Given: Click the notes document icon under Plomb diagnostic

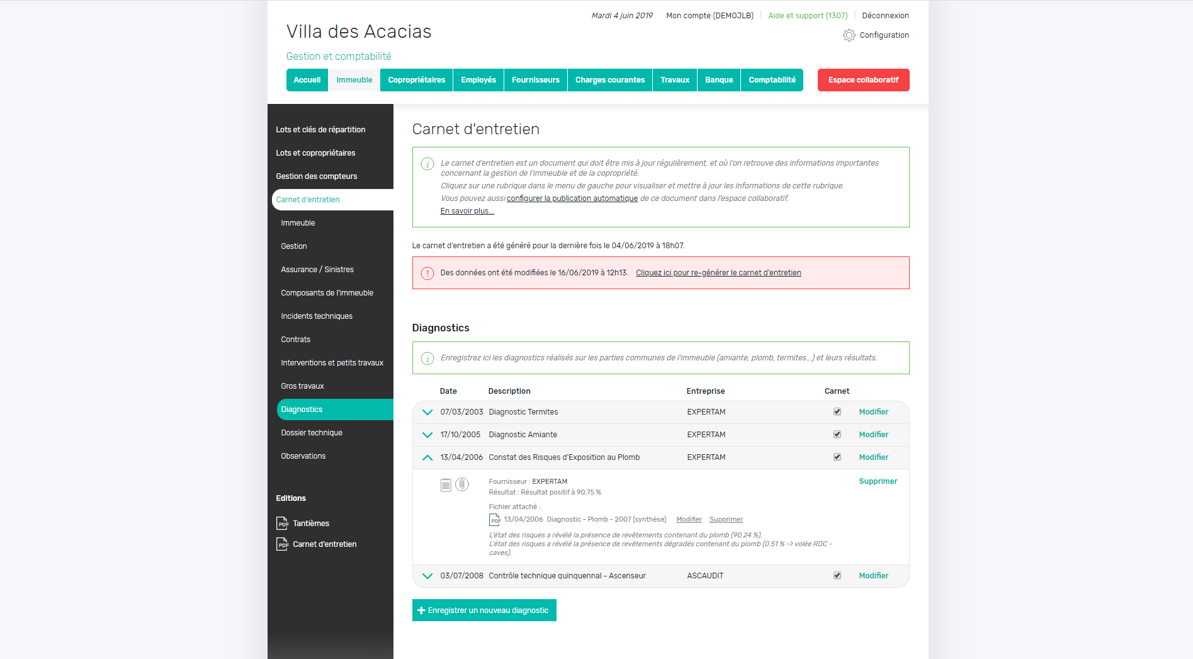Looking at the screenshot, I should pos(446,484).
